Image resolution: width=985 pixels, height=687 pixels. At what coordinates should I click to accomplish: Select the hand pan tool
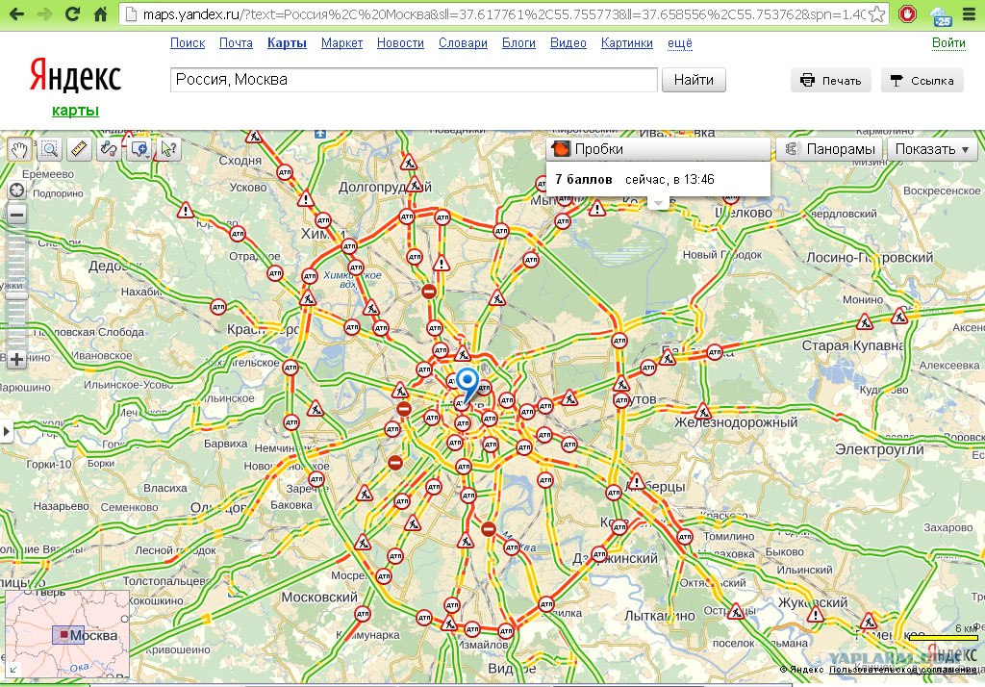(x=20, y=149)
